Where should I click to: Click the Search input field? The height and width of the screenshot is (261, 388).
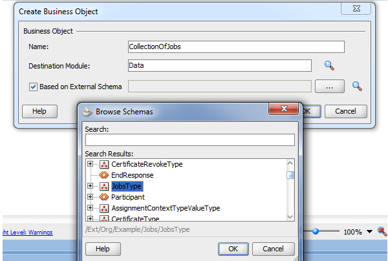(189, 140)
